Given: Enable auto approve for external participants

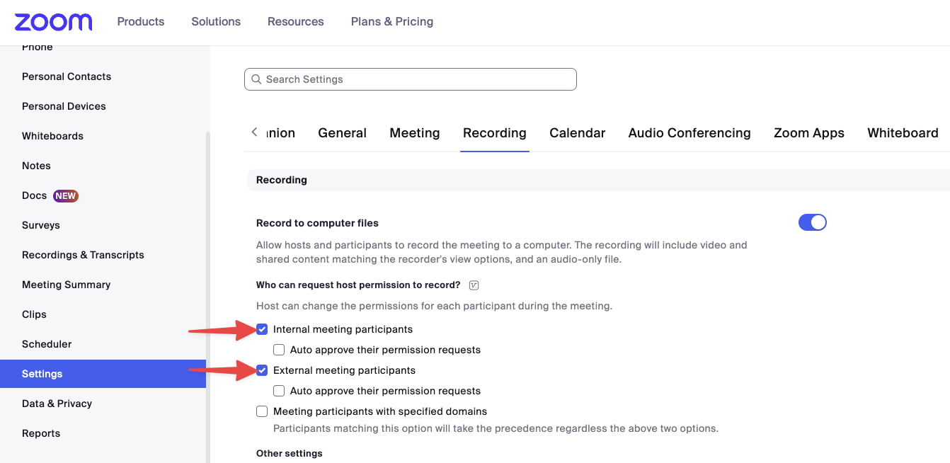Looking at the screenshot, I should coord(279,390).
